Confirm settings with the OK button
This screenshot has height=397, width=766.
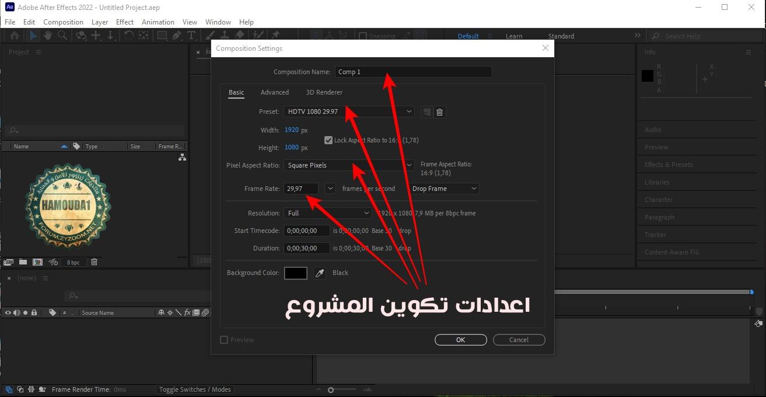[461, 340]
